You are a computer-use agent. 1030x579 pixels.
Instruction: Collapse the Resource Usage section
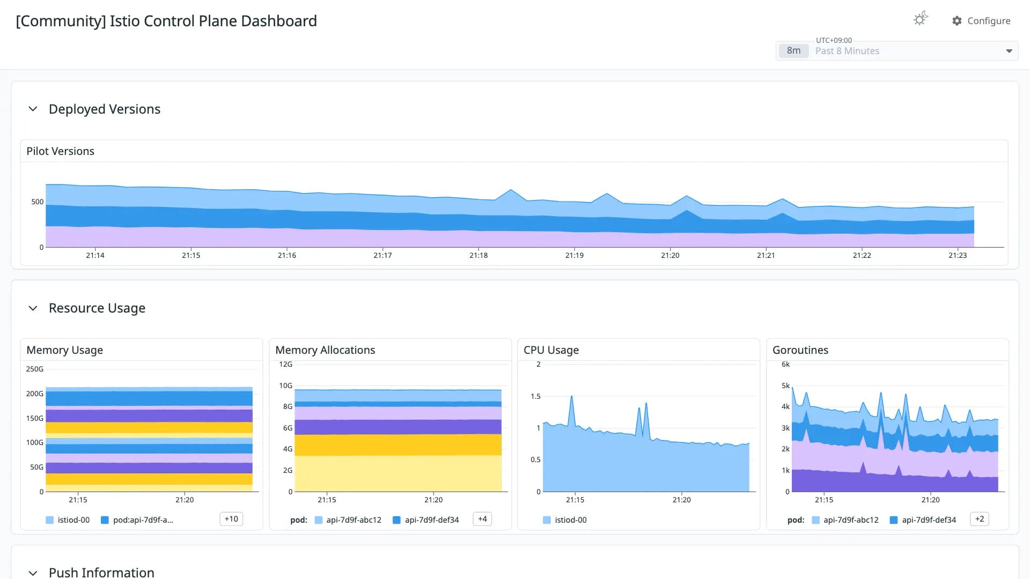point(33,308)
